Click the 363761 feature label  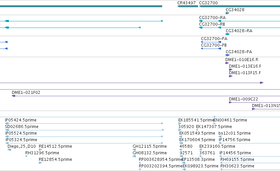[x=207, y=153]
